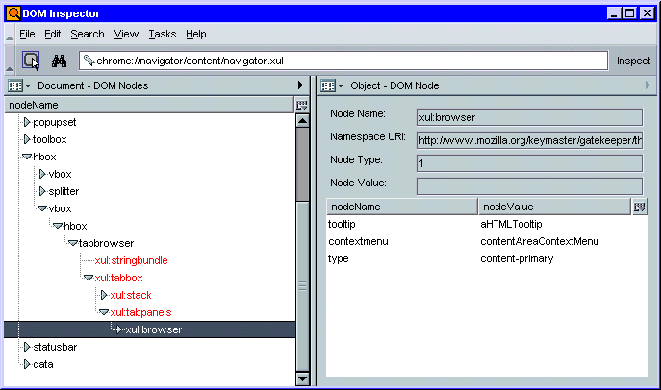Select the xul:stringbundle tree node
The image size is (661, 390).
tap(131, 260)
